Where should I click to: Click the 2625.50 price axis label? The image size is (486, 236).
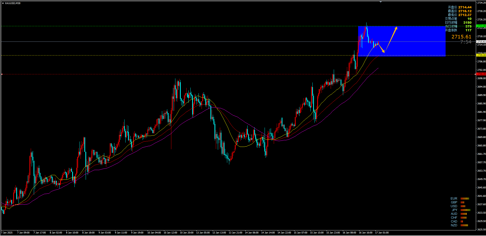tap(481, 230)
